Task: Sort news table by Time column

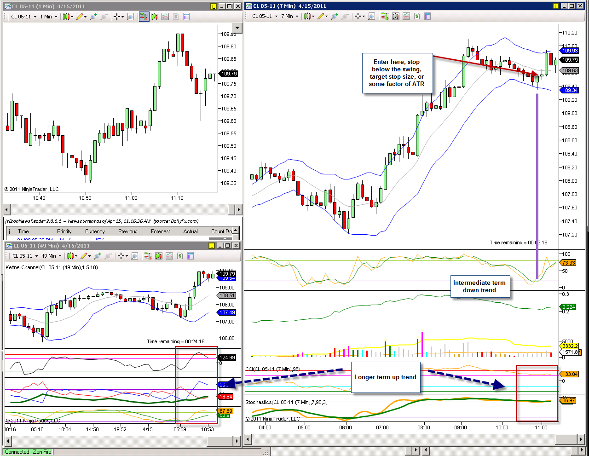Action: pyautogui.click(x=23, y=231)
